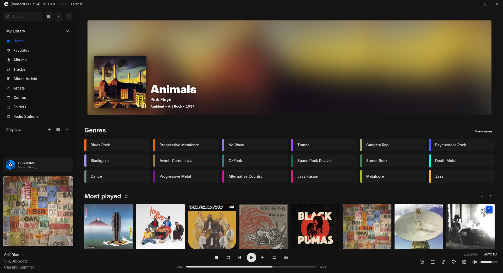Toggle AUTO DJ mode
The width and height of the screenshot is (503, 273).
[x=490, y=254]
